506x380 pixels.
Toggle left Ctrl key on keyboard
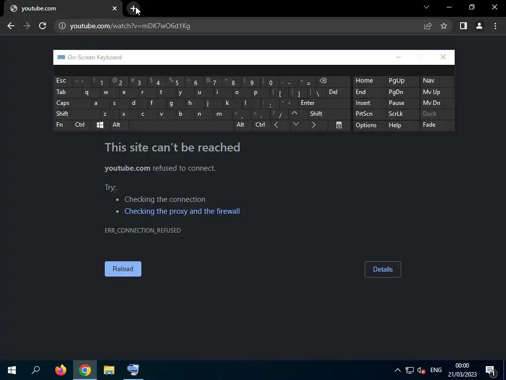click(82, 125)
